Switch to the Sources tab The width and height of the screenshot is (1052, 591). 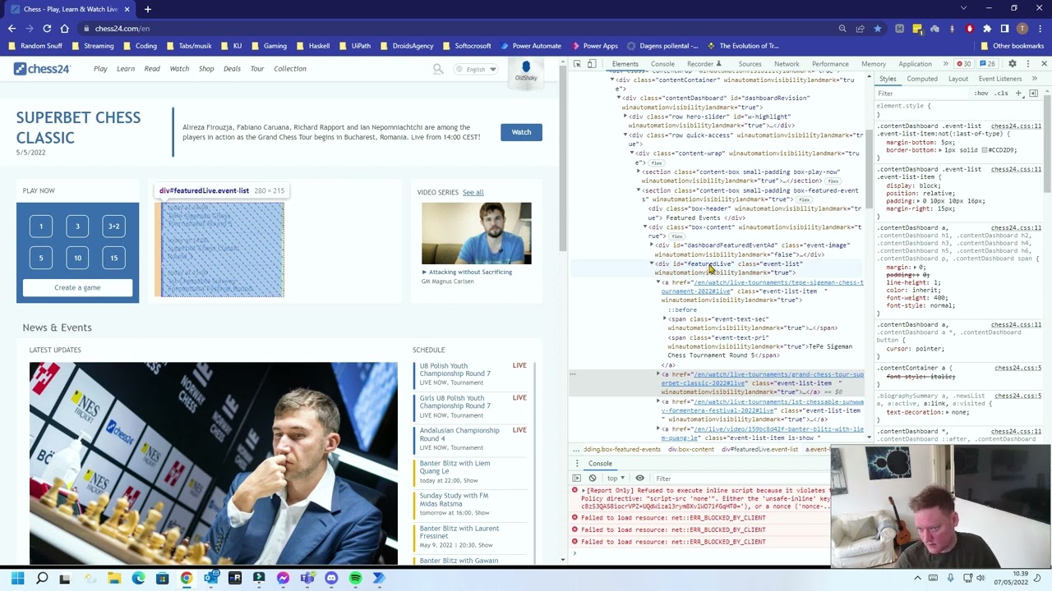click(750, 64)
